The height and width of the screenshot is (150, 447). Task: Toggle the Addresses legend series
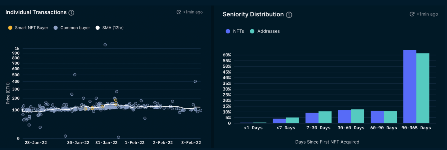(x=265, y=31)
